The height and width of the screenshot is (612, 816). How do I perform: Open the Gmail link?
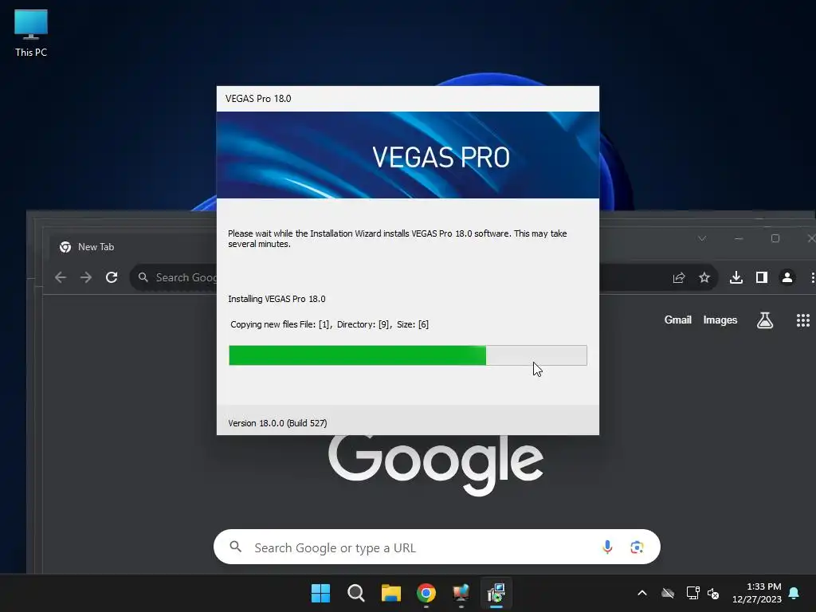click(x=677, y=320)
